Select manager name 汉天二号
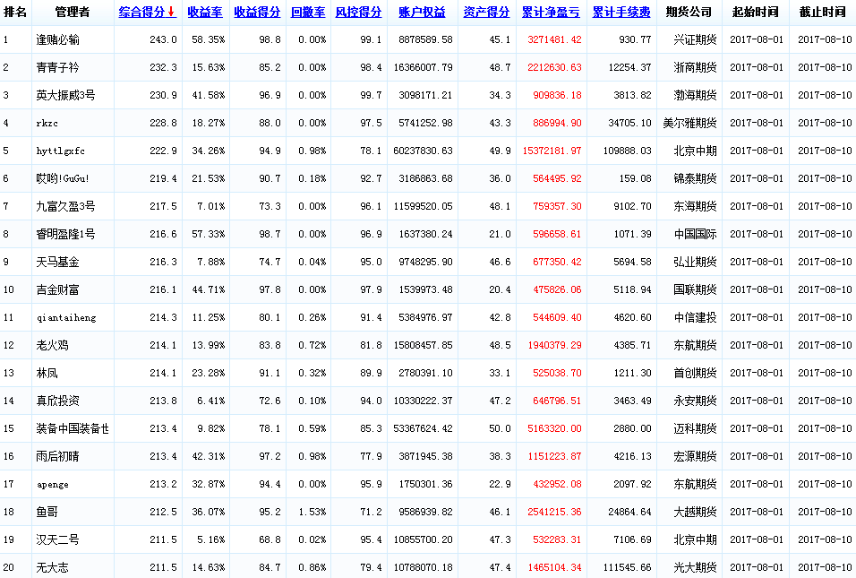 (58, 539)
